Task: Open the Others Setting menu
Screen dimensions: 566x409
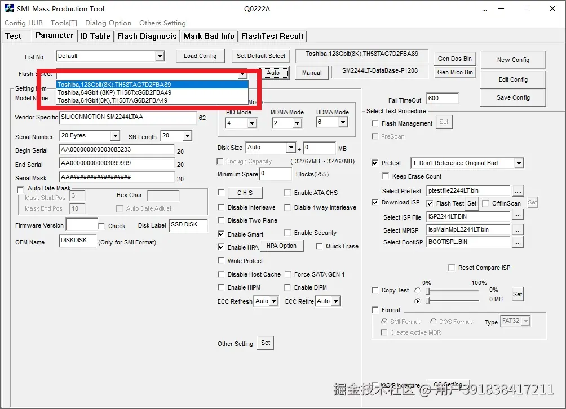Action: tap(162, 23)
